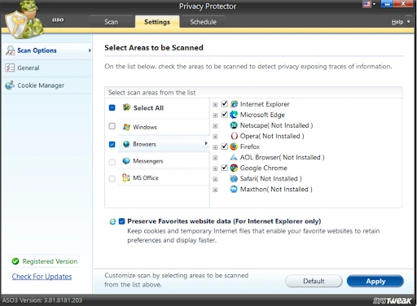Expand the Google Chrome tree node
Image resolution: width=417 pixels, height=306 pixels.
coord(215,168)
